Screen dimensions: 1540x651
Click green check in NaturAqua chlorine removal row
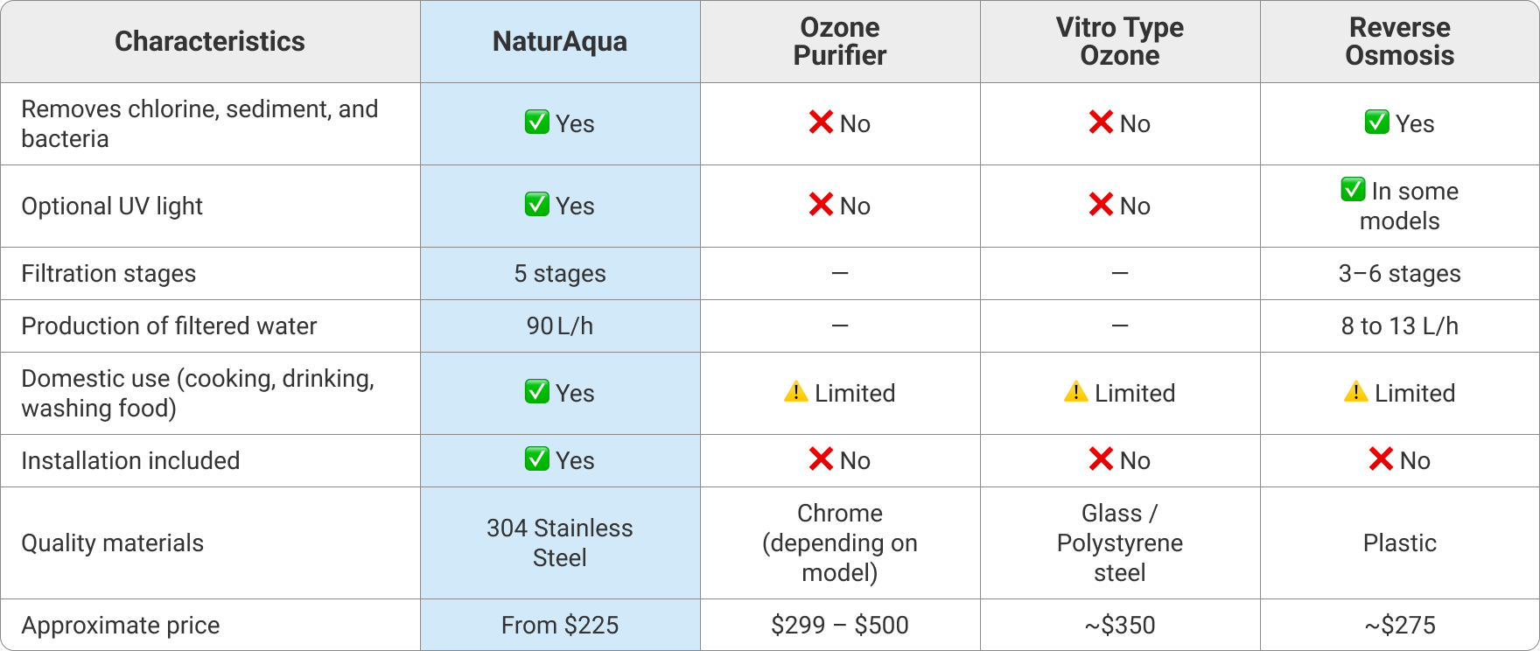coord(536,122)
